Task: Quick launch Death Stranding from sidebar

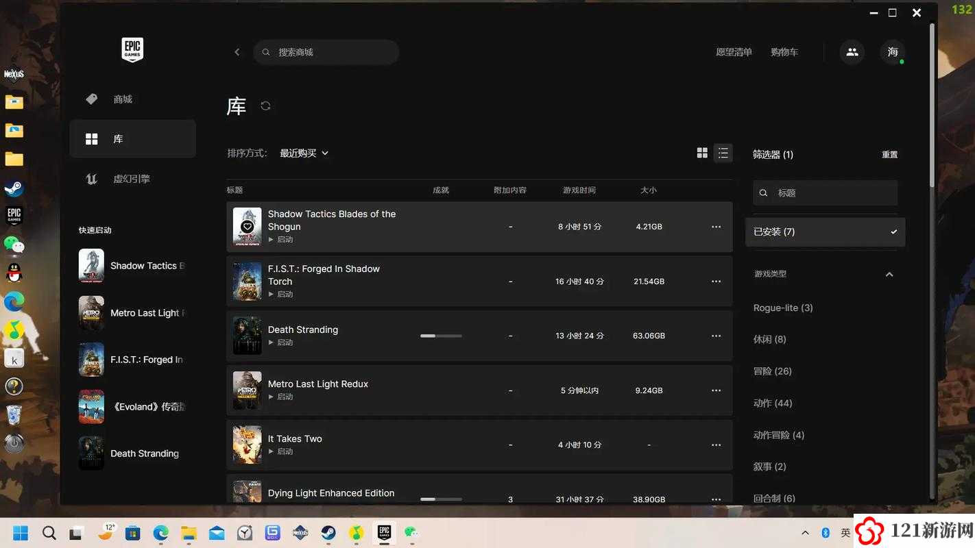Action: (x=132, y=453)
